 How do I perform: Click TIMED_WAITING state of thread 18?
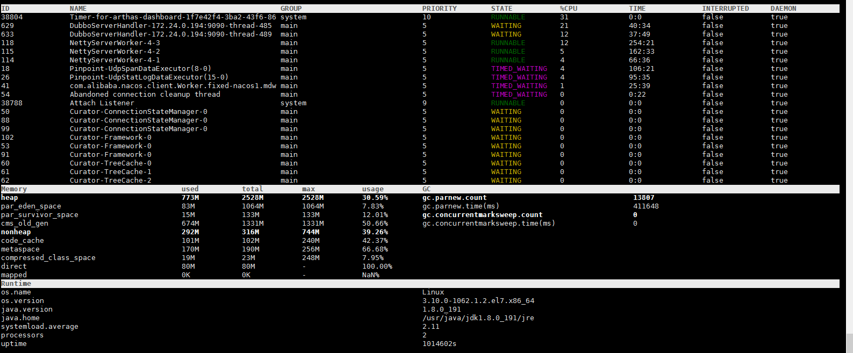click(x=519, y=69)
